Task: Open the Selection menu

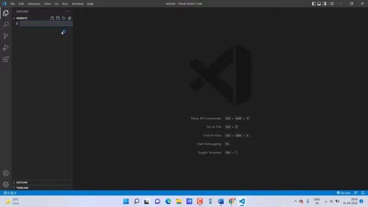Action: tap(34, 3)
